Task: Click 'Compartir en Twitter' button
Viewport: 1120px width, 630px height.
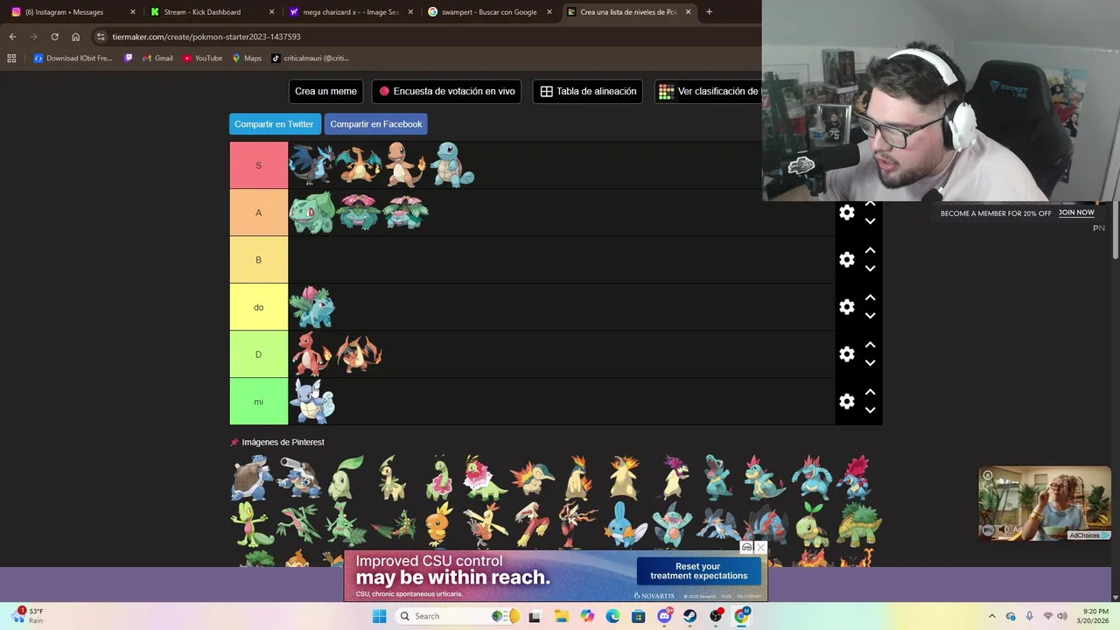Action: pos(274,124)
